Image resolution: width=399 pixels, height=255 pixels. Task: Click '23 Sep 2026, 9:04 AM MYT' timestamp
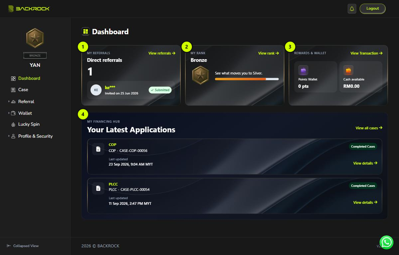coord(131,165)
